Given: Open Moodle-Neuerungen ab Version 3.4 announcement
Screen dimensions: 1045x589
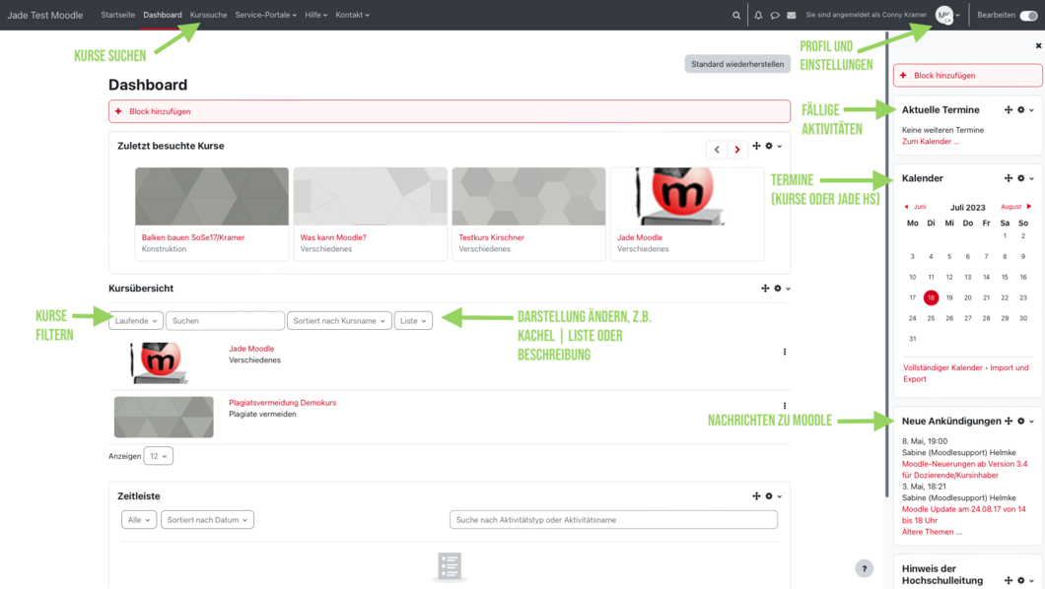Looking at the screenshot, I should tap(964, 469).
